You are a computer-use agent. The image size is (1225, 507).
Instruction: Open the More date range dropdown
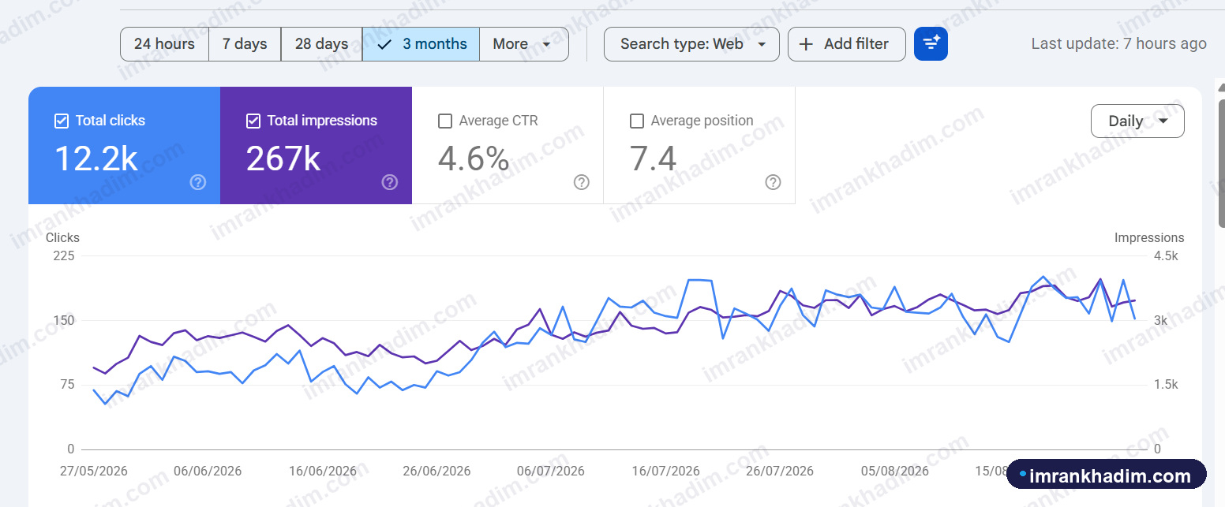[523, 44]
